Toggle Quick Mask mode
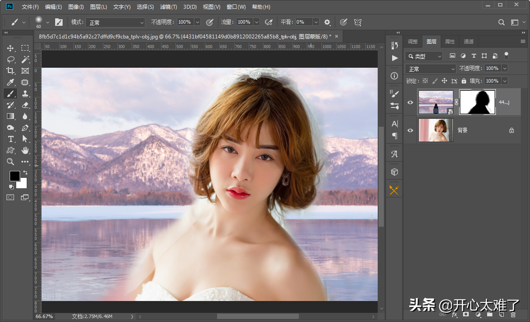Image resolution: width=530 pixels, height=322 pixels. [10, 197]
